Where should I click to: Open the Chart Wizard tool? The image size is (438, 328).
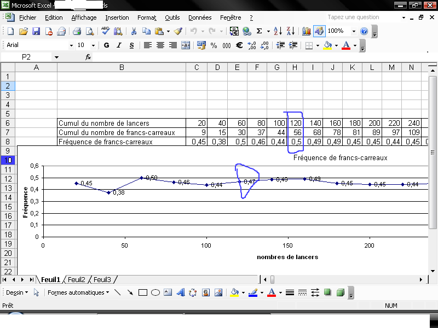(307, 31)
